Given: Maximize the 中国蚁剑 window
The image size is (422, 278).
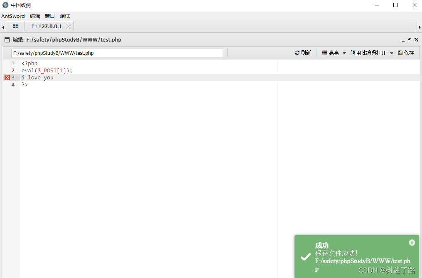Looking at the screenshot, I should tap(395, 5).
